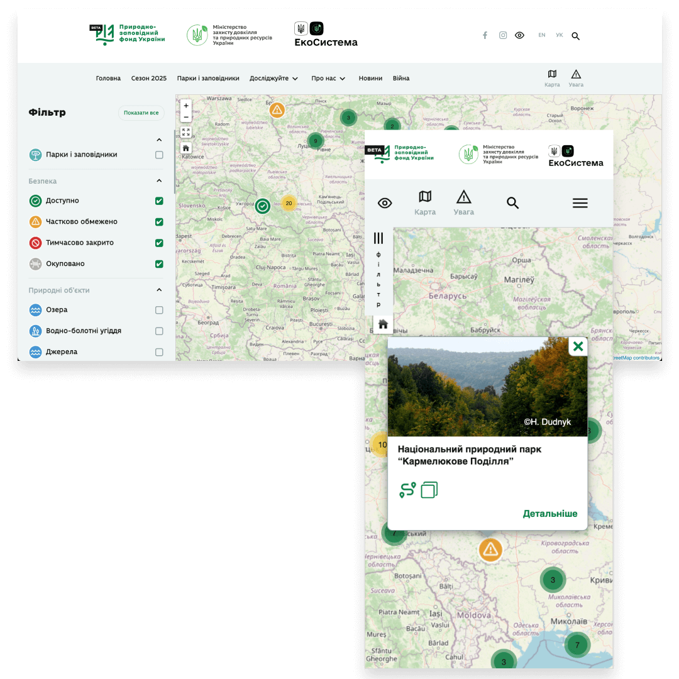Close the park info popup
This screenshot has width=679, height=679.
click(x=578, y=346)
